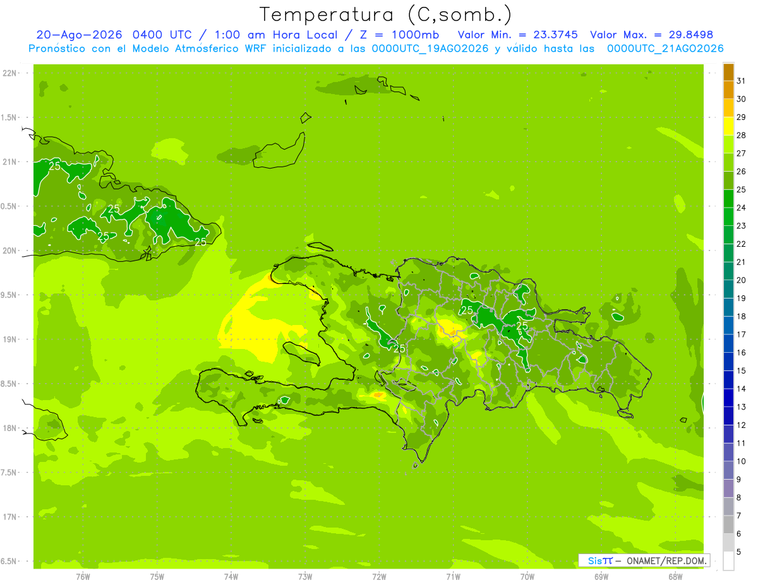Viewport: 758px width, 585px height.
Task: Click the "19N" latitude label
Action: [9, 340]
